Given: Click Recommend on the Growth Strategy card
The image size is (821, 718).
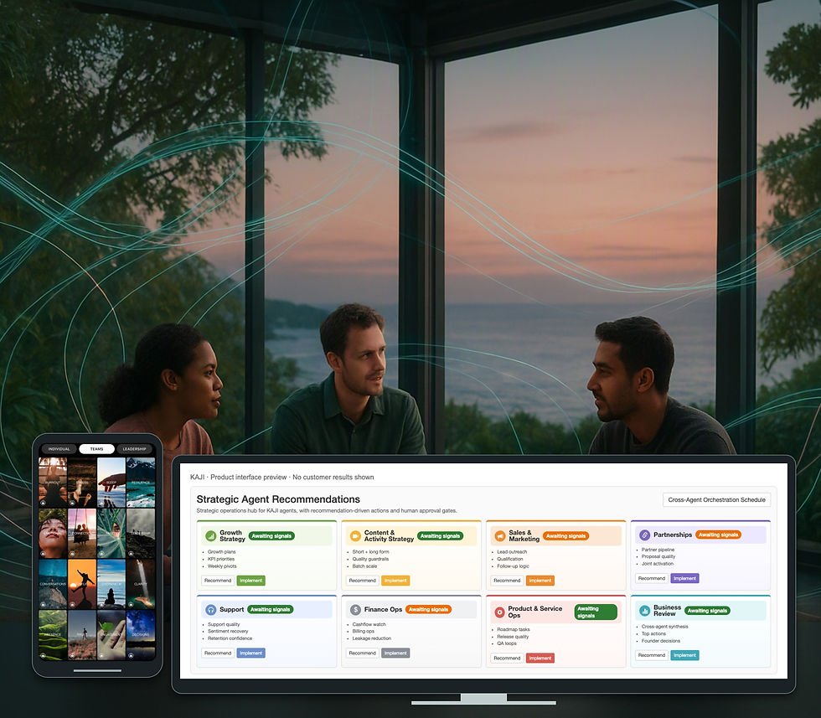Looking at the screenshot, I should click(218, 581).
